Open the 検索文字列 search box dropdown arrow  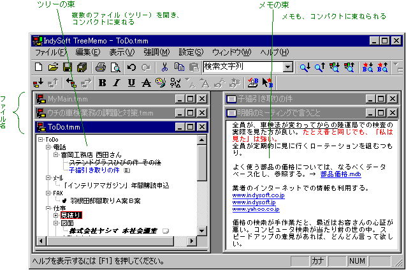click(x=287, y=67)
